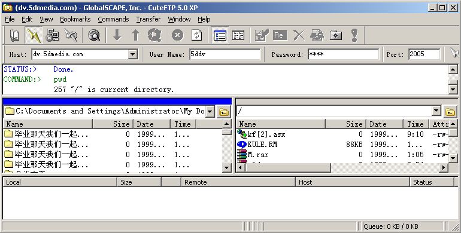The image size is (461, 233).
Task: Open the Bookmarks menu
Action: pyautogui.click(x=75, y=19)
